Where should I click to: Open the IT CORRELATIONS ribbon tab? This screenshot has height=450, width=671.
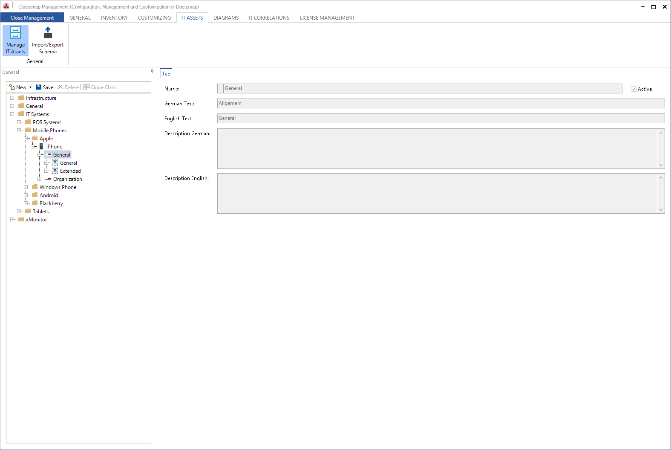(269, 17)
